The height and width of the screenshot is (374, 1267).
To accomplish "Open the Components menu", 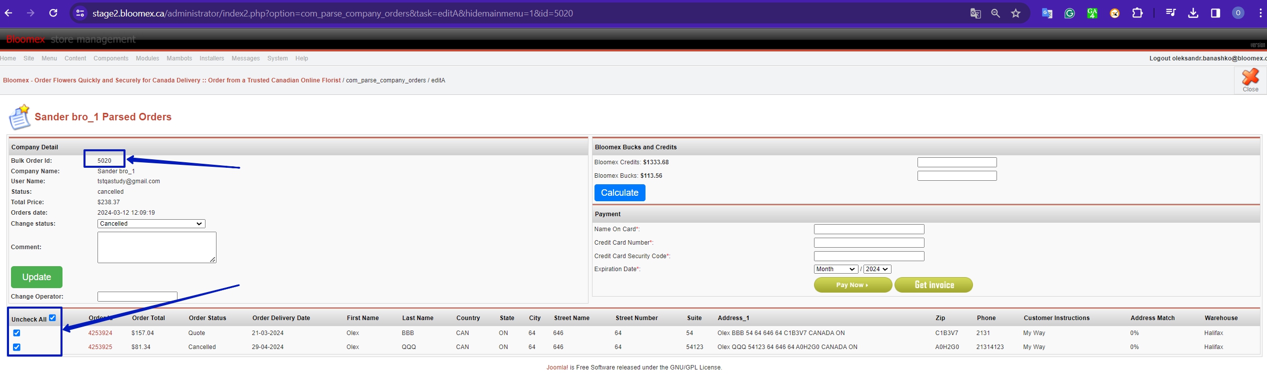I will [111, 58].
